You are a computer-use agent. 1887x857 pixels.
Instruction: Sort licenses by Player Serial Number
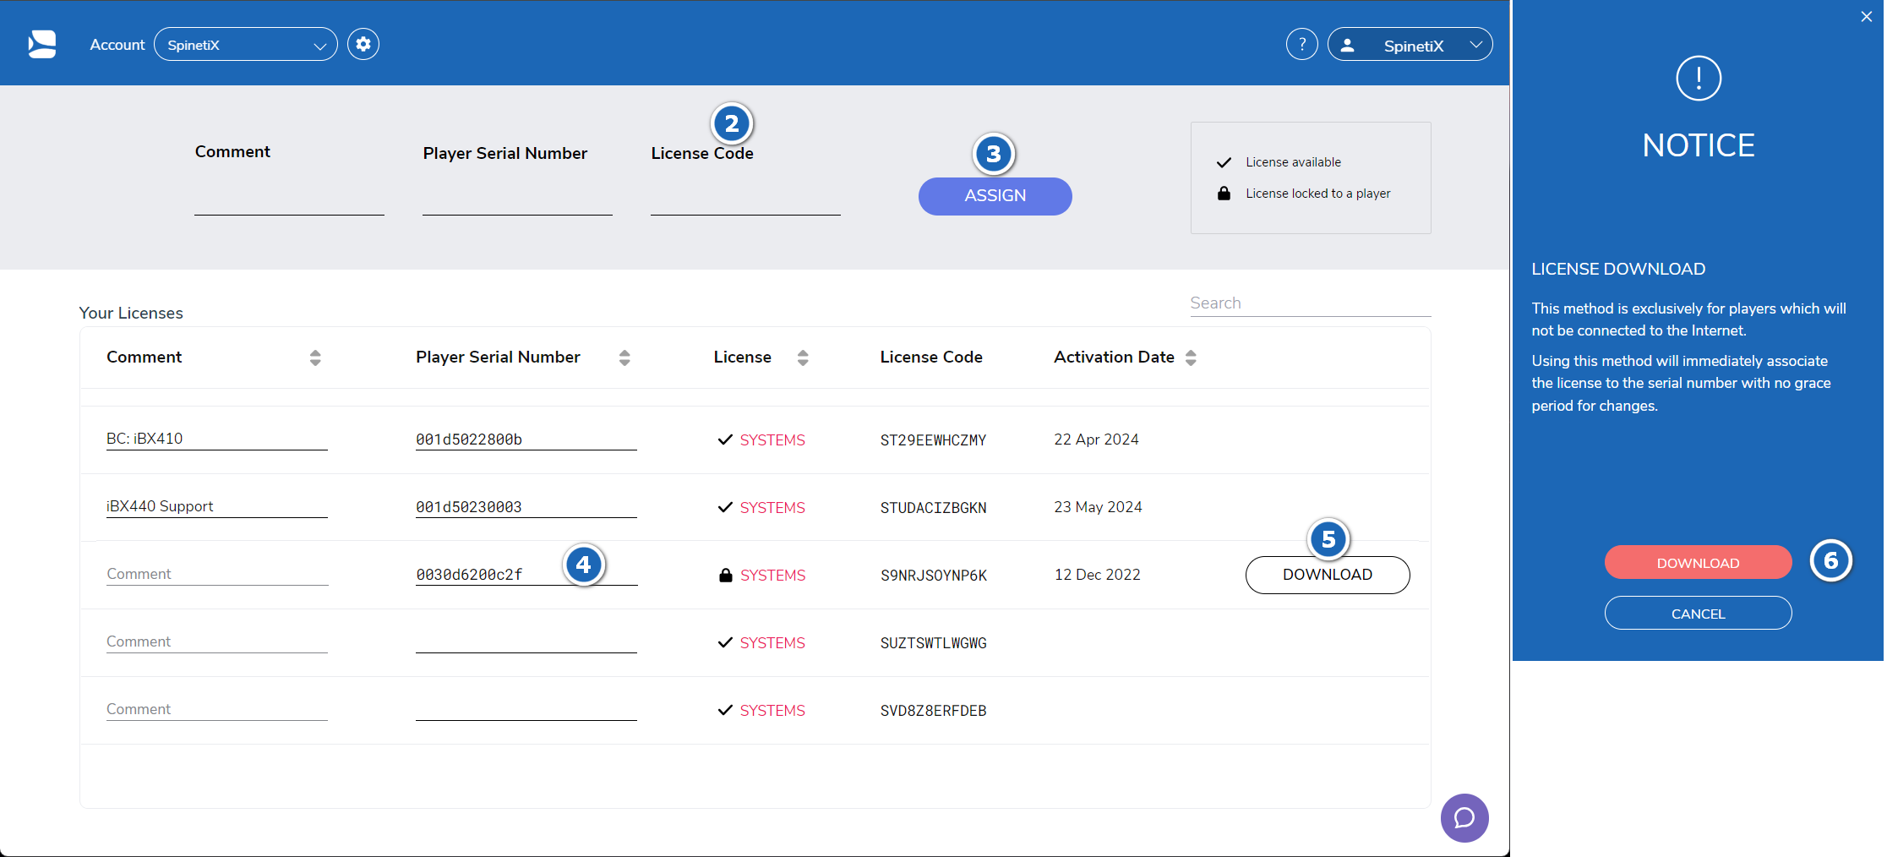[624, 358]
